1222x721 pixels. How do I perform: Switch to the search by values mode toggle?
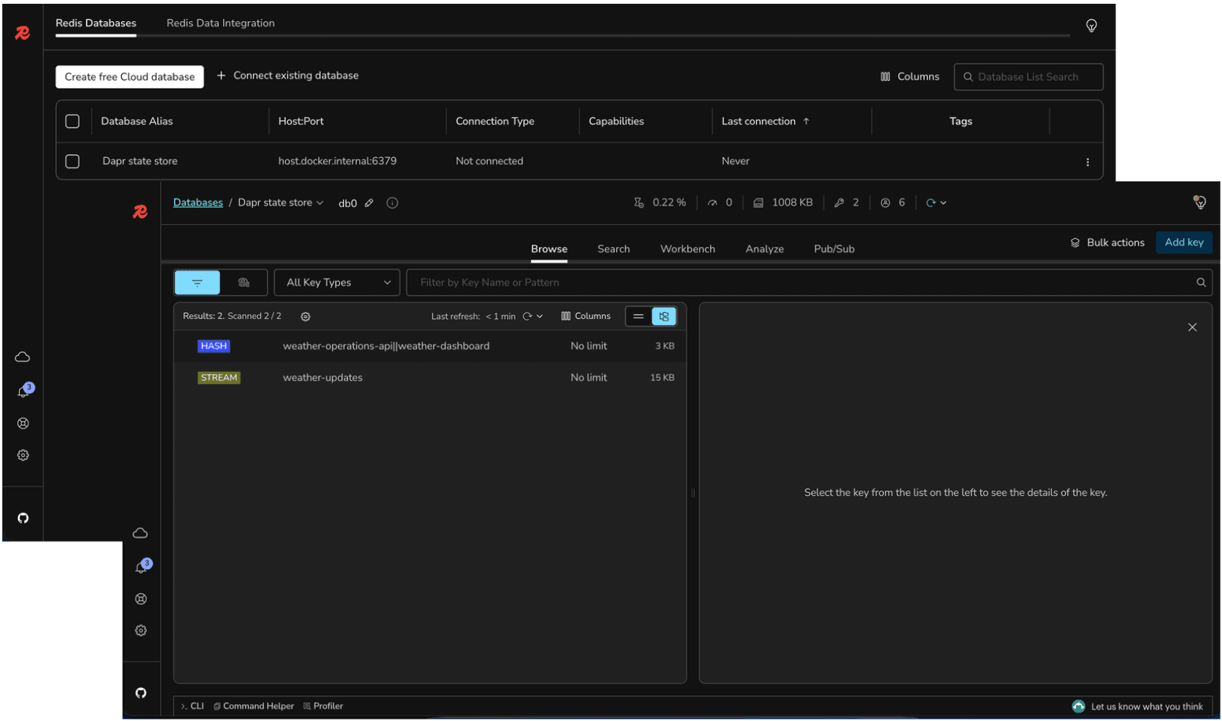coord(243,283)
